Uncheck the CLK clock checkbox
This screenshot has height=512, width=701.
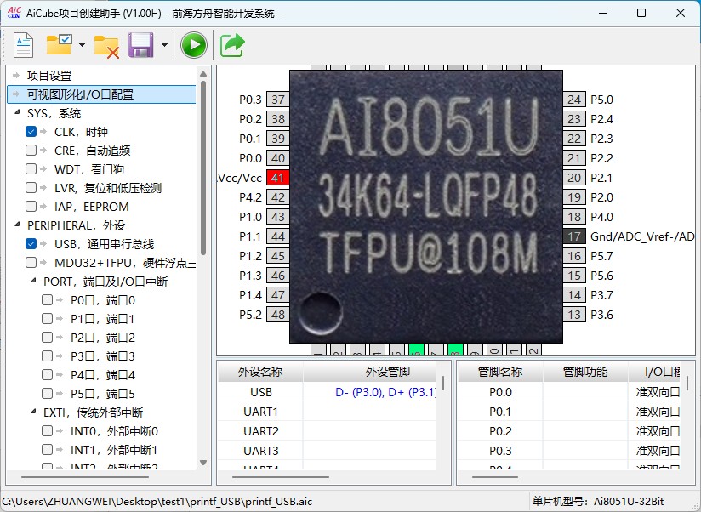31,132
